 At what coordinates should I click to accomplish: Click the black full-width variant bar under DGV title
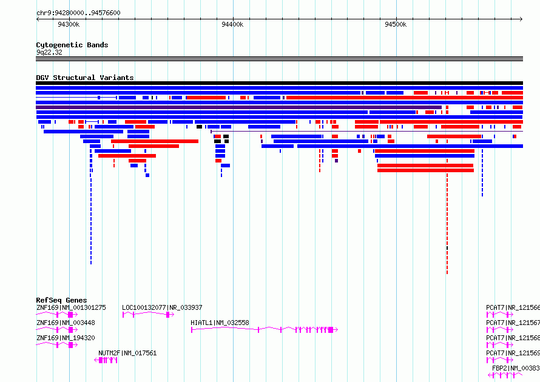coord(279,83)
